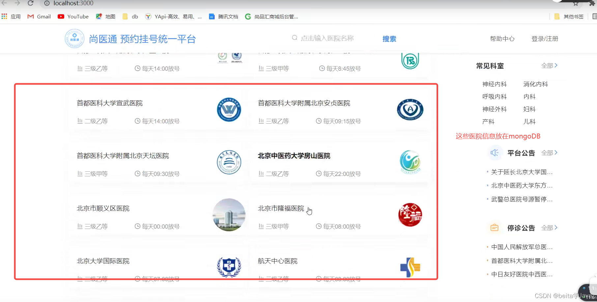597x302 pixels.
Task: Click the search magnifier icon
Action: tap(295, 38)
